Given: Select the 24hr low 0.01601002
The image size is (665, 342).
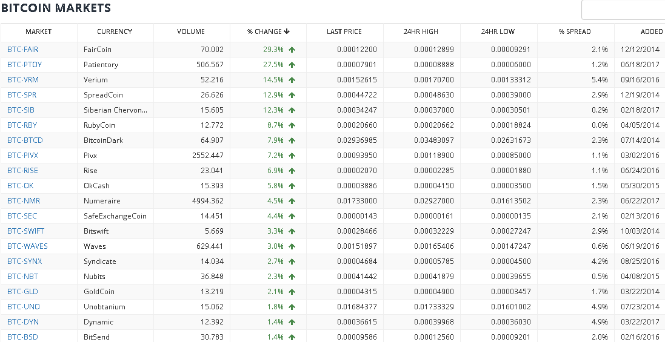Looking at the screenshot, I should point(511,307).
